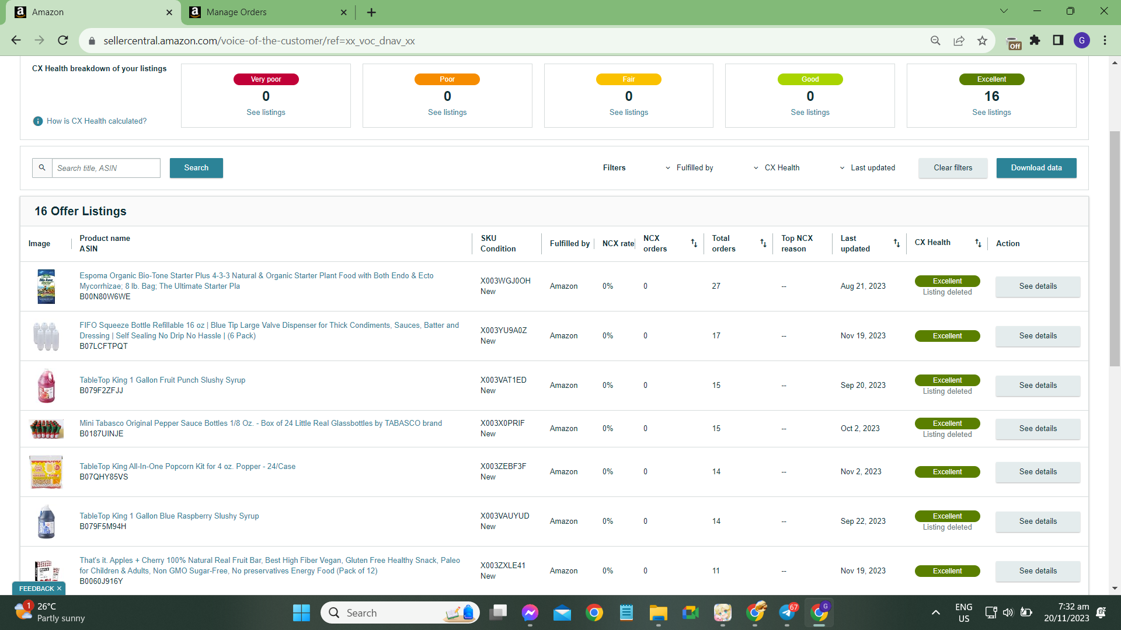Click the share page icon in address bar
The height and width of the screenshot is (630, 1121).
(959, 40)
